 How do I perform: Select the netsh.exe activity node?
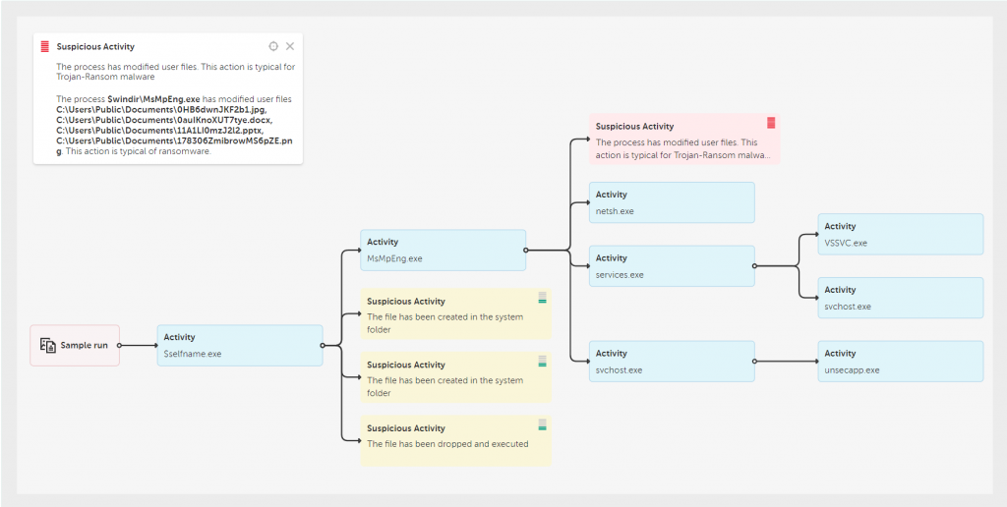pos(672,202)
